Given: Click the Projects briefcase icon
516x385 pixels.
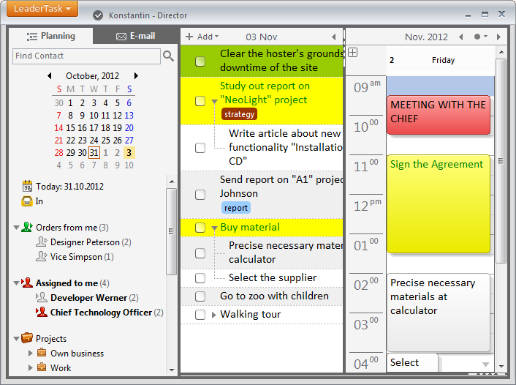Looking at the screenshot, I should click(27, 338).
